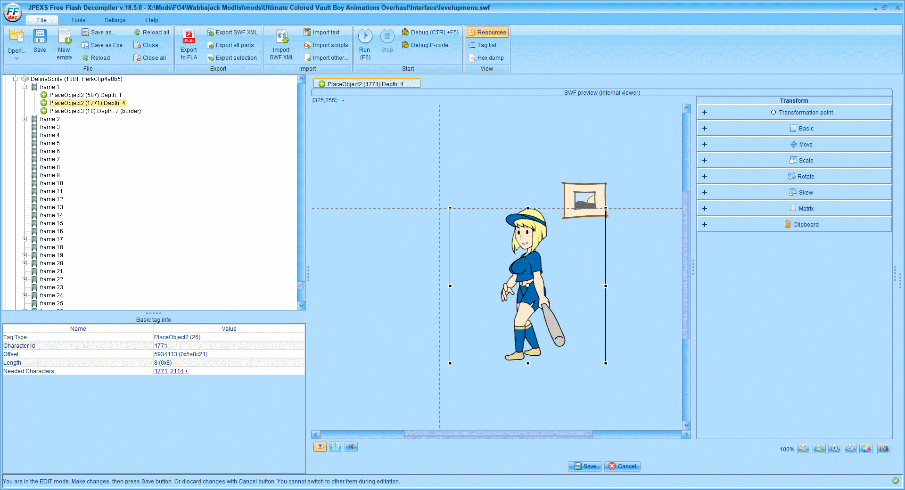Click Reload all

tap(151, 33)
